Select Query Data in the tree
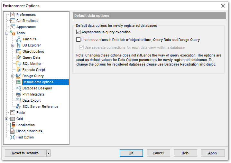 pyautogui.click(x=31, y=58)
